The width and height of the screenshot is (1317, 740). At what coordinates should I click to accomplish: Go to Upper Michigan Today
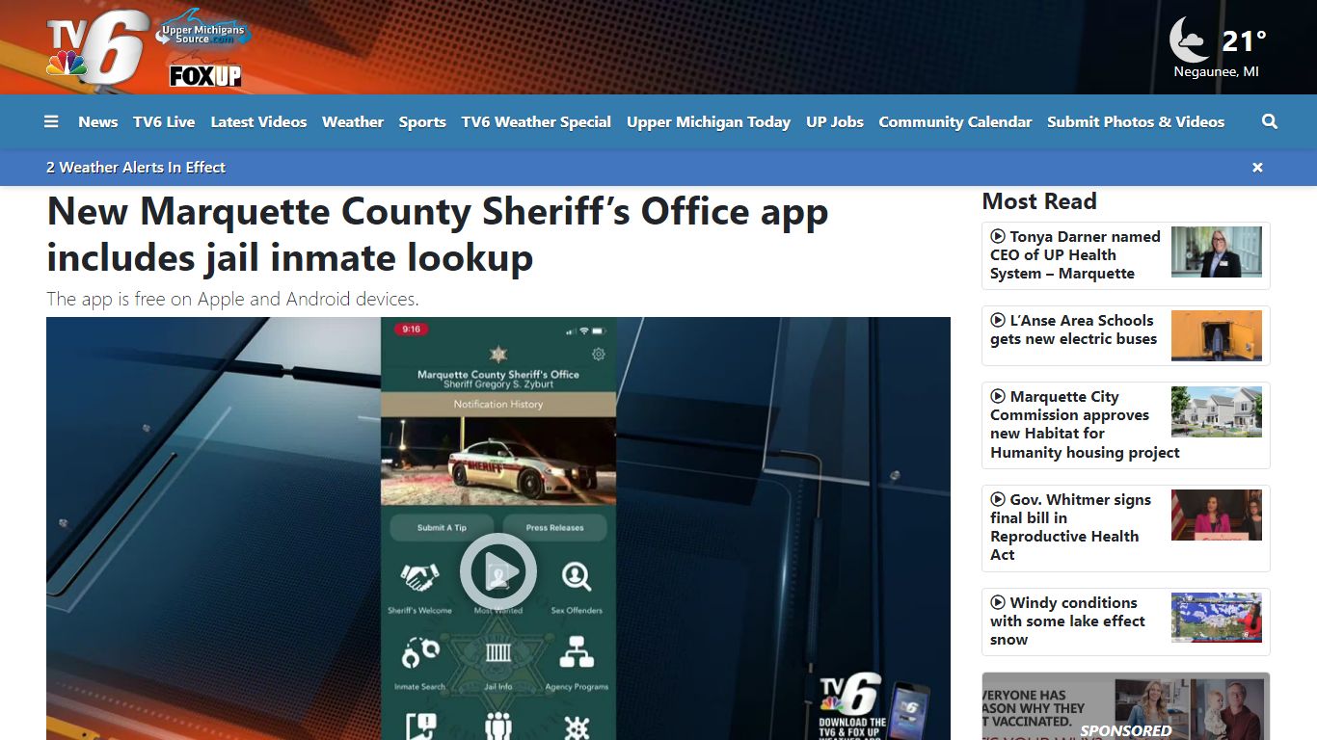[x=709, y=121]
